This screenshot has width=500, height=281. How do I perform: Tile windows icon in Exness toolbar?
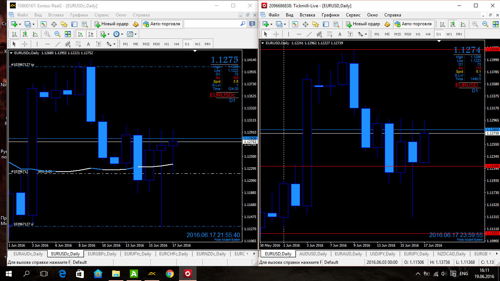point(68,34)
